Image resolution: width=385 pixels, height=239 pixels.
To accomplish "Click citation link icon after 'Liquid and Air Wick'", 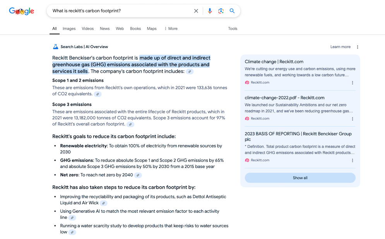I will (103, 203).
